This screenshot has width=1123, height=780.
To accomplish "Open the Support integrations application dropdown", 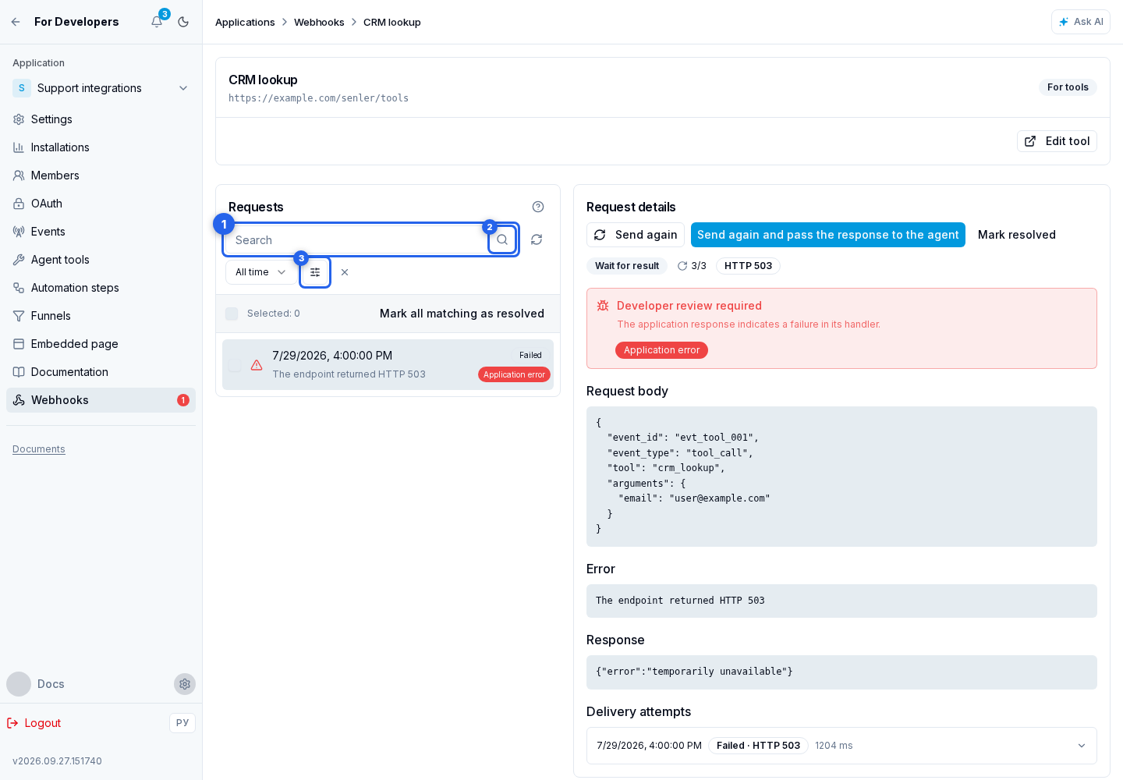I will coord(101,88).
